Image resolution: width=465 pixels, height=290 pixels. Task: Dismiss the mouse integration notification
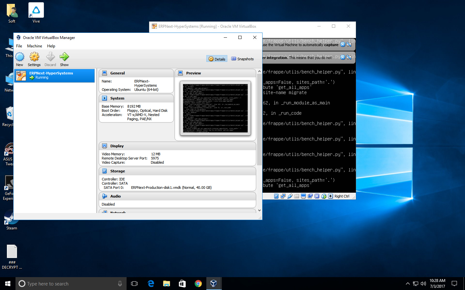(343, 57)
